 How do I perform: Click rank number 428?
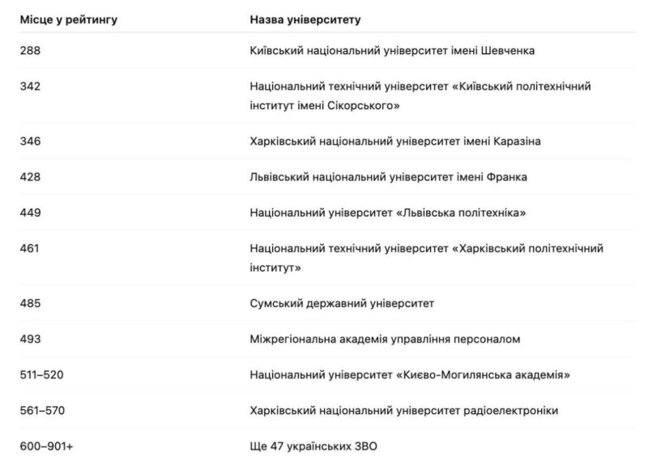pyautogui.click(x=30, y=177)
